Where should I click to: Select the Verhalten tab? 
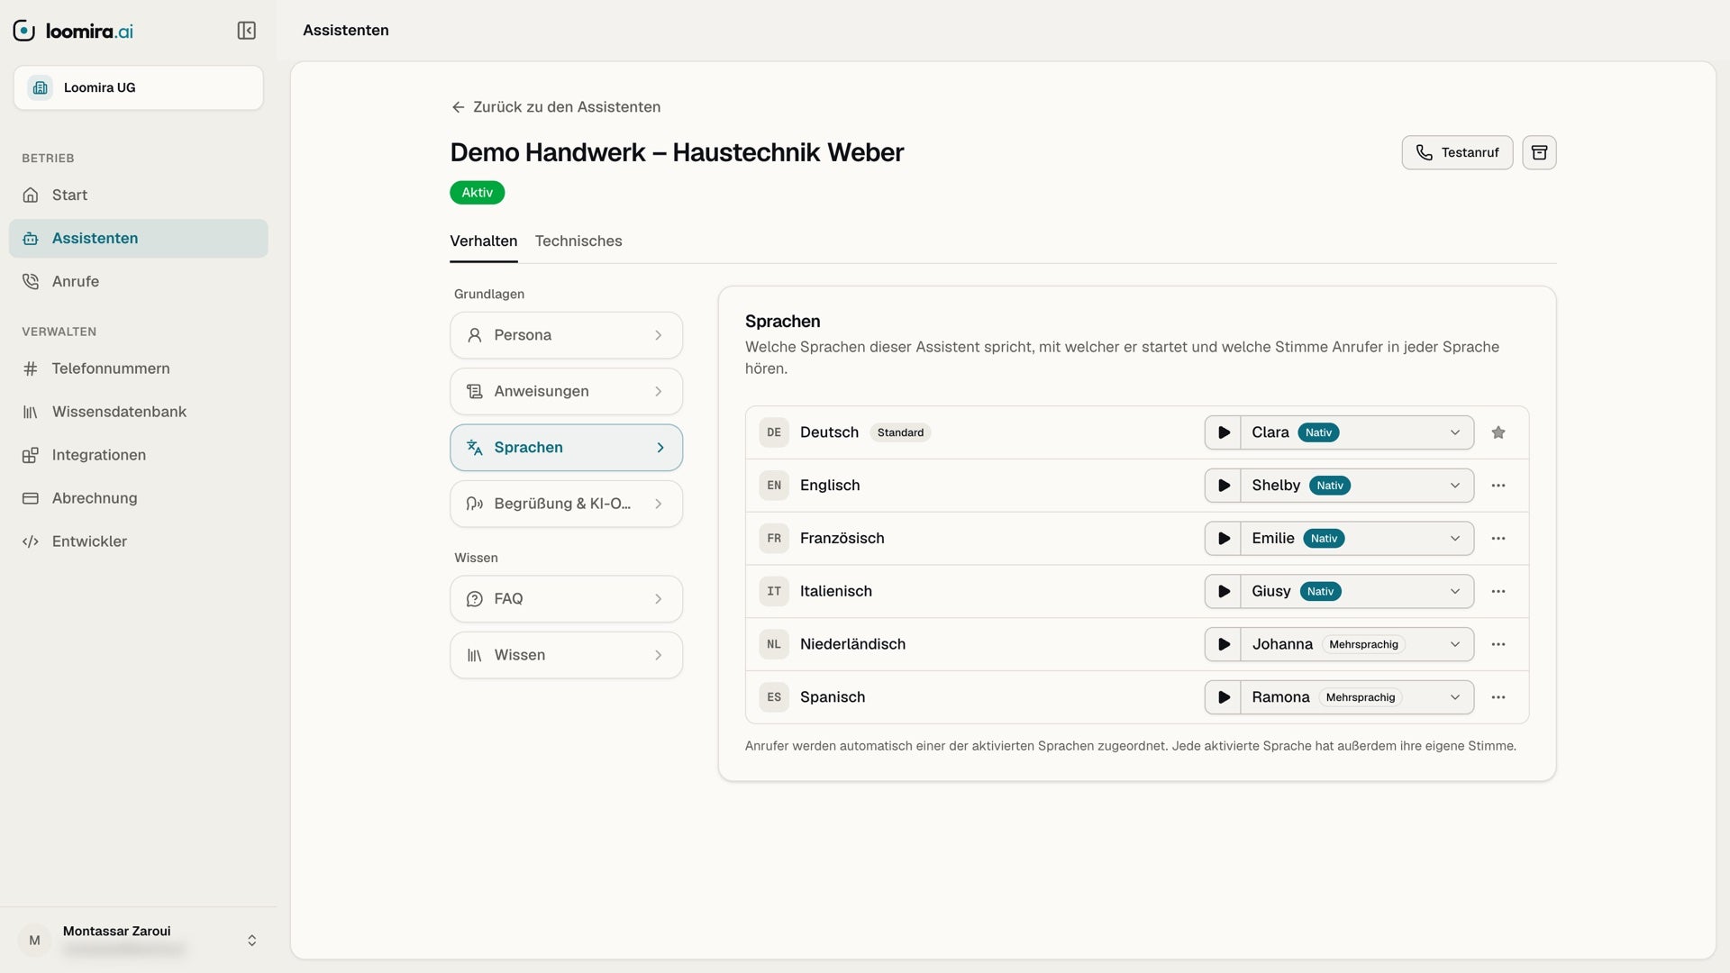(x=484, y=241)
